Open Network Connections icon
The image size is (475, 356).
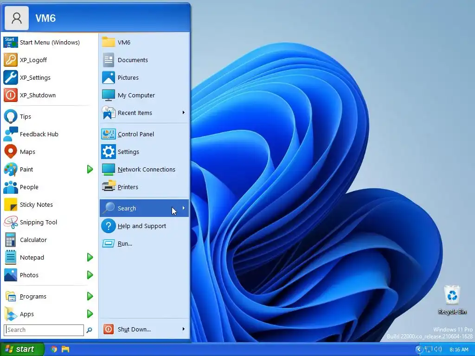pos(109,169)
